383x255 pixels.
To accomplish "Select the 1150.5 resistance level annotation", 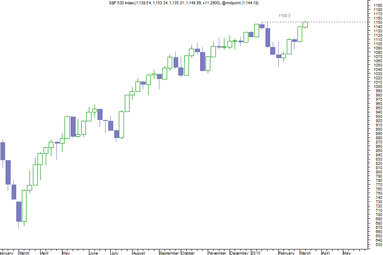I will (284, 16).
